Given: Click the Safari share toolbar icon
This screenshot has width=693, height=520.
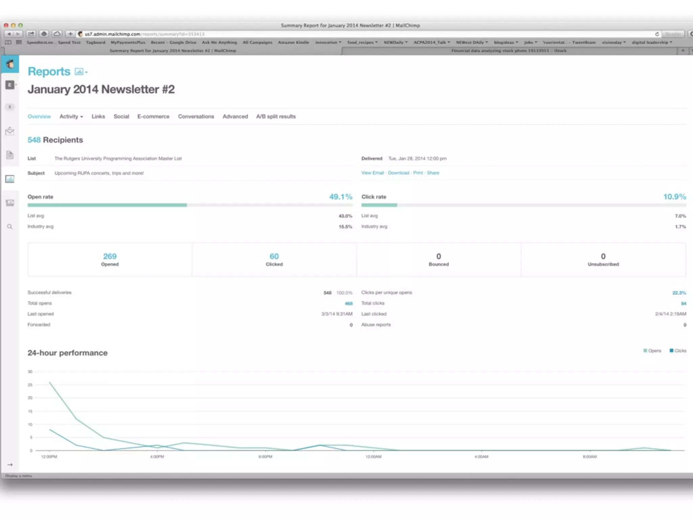Looking at the screenshot, I should 31,34.
